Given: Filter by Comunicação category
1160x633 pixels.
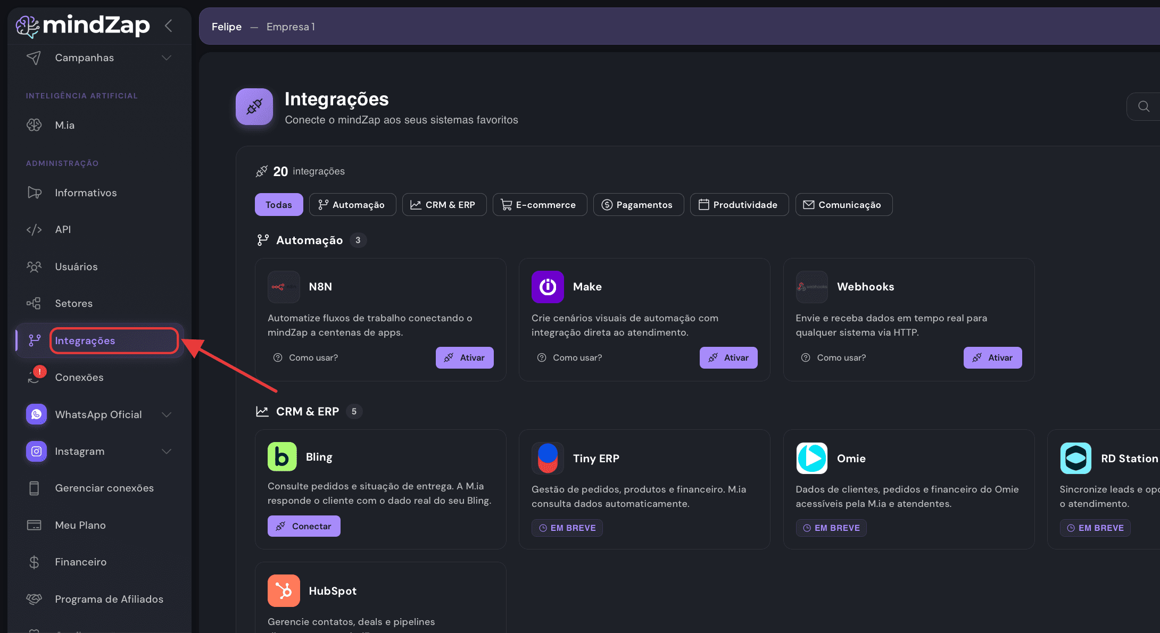Looking at the screenshot, I should pyautogui.click(x=843, y=205).
